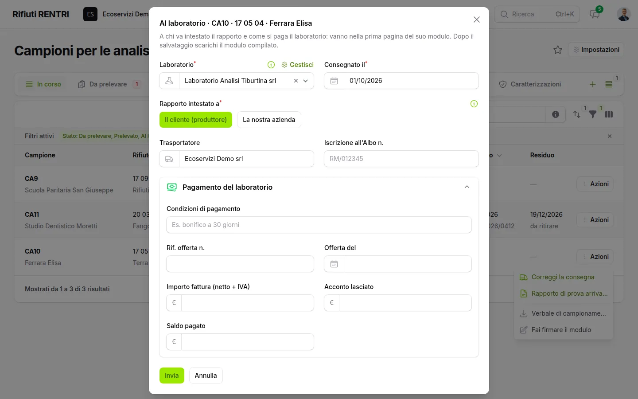Click the Residuo column header

tap(542, 155)
